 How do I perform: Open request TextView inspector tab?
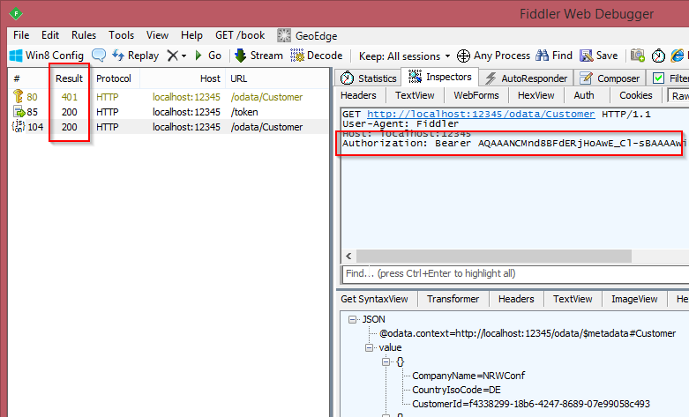click(415, 95)
